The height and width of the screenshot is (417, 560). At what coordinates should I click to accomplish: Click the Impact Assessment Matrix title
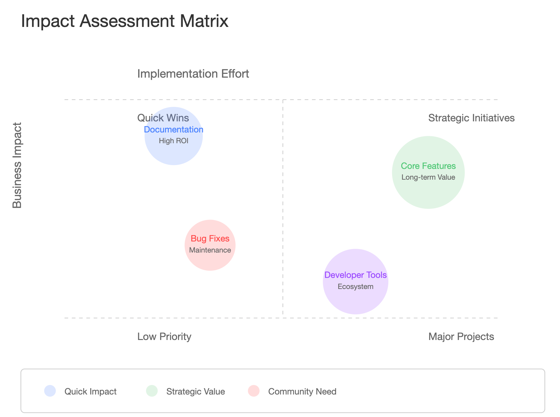pyautogui.click(x=124, y=21)
